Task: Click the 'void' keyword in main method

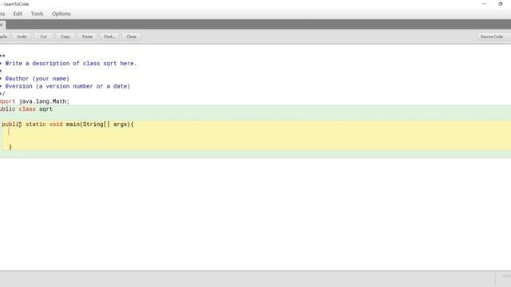Action: tap(56, 124)
